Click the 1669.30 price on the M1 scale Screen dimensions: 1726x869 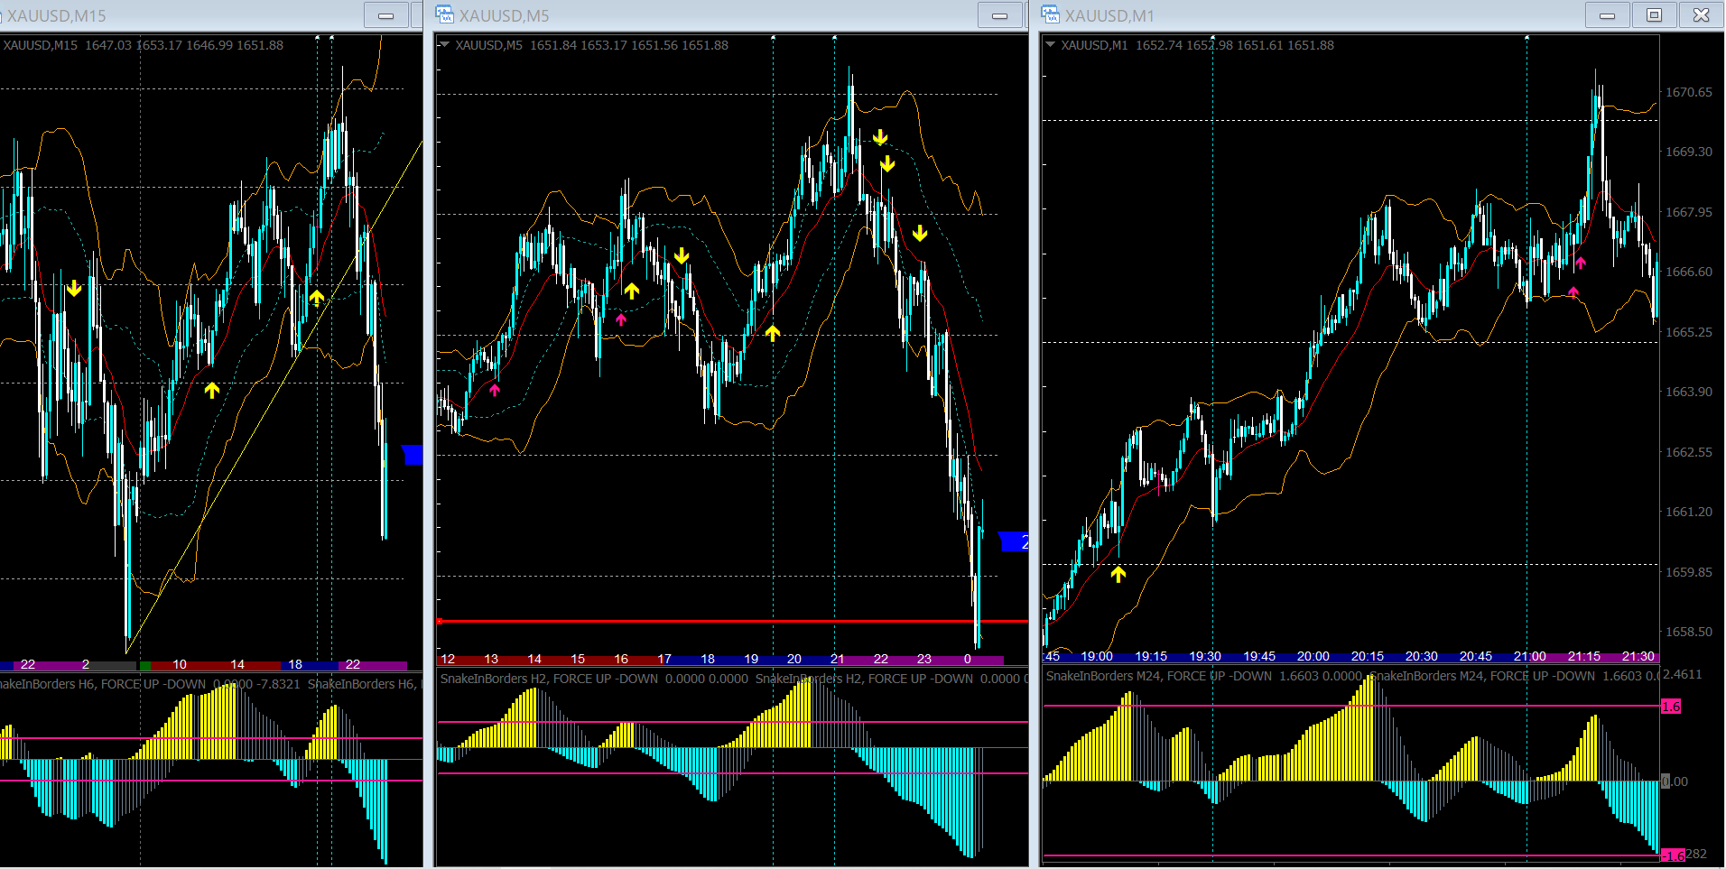[1688, 152]
